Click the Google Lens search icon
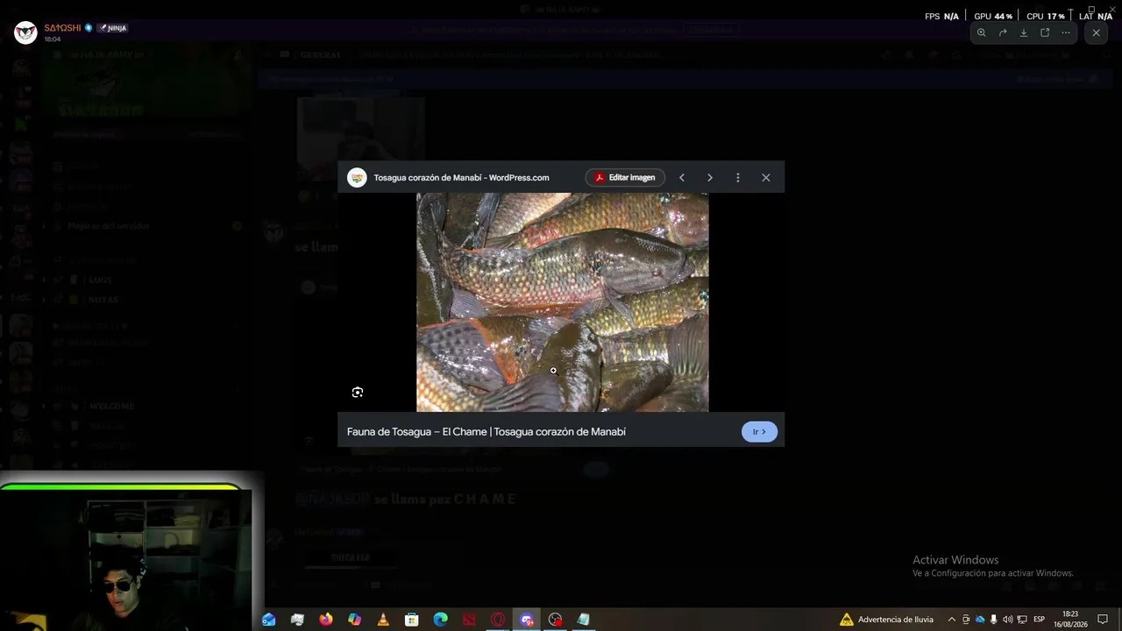Image resolution: width=1122 pixels, height=631 pixels. coord(358,393)
